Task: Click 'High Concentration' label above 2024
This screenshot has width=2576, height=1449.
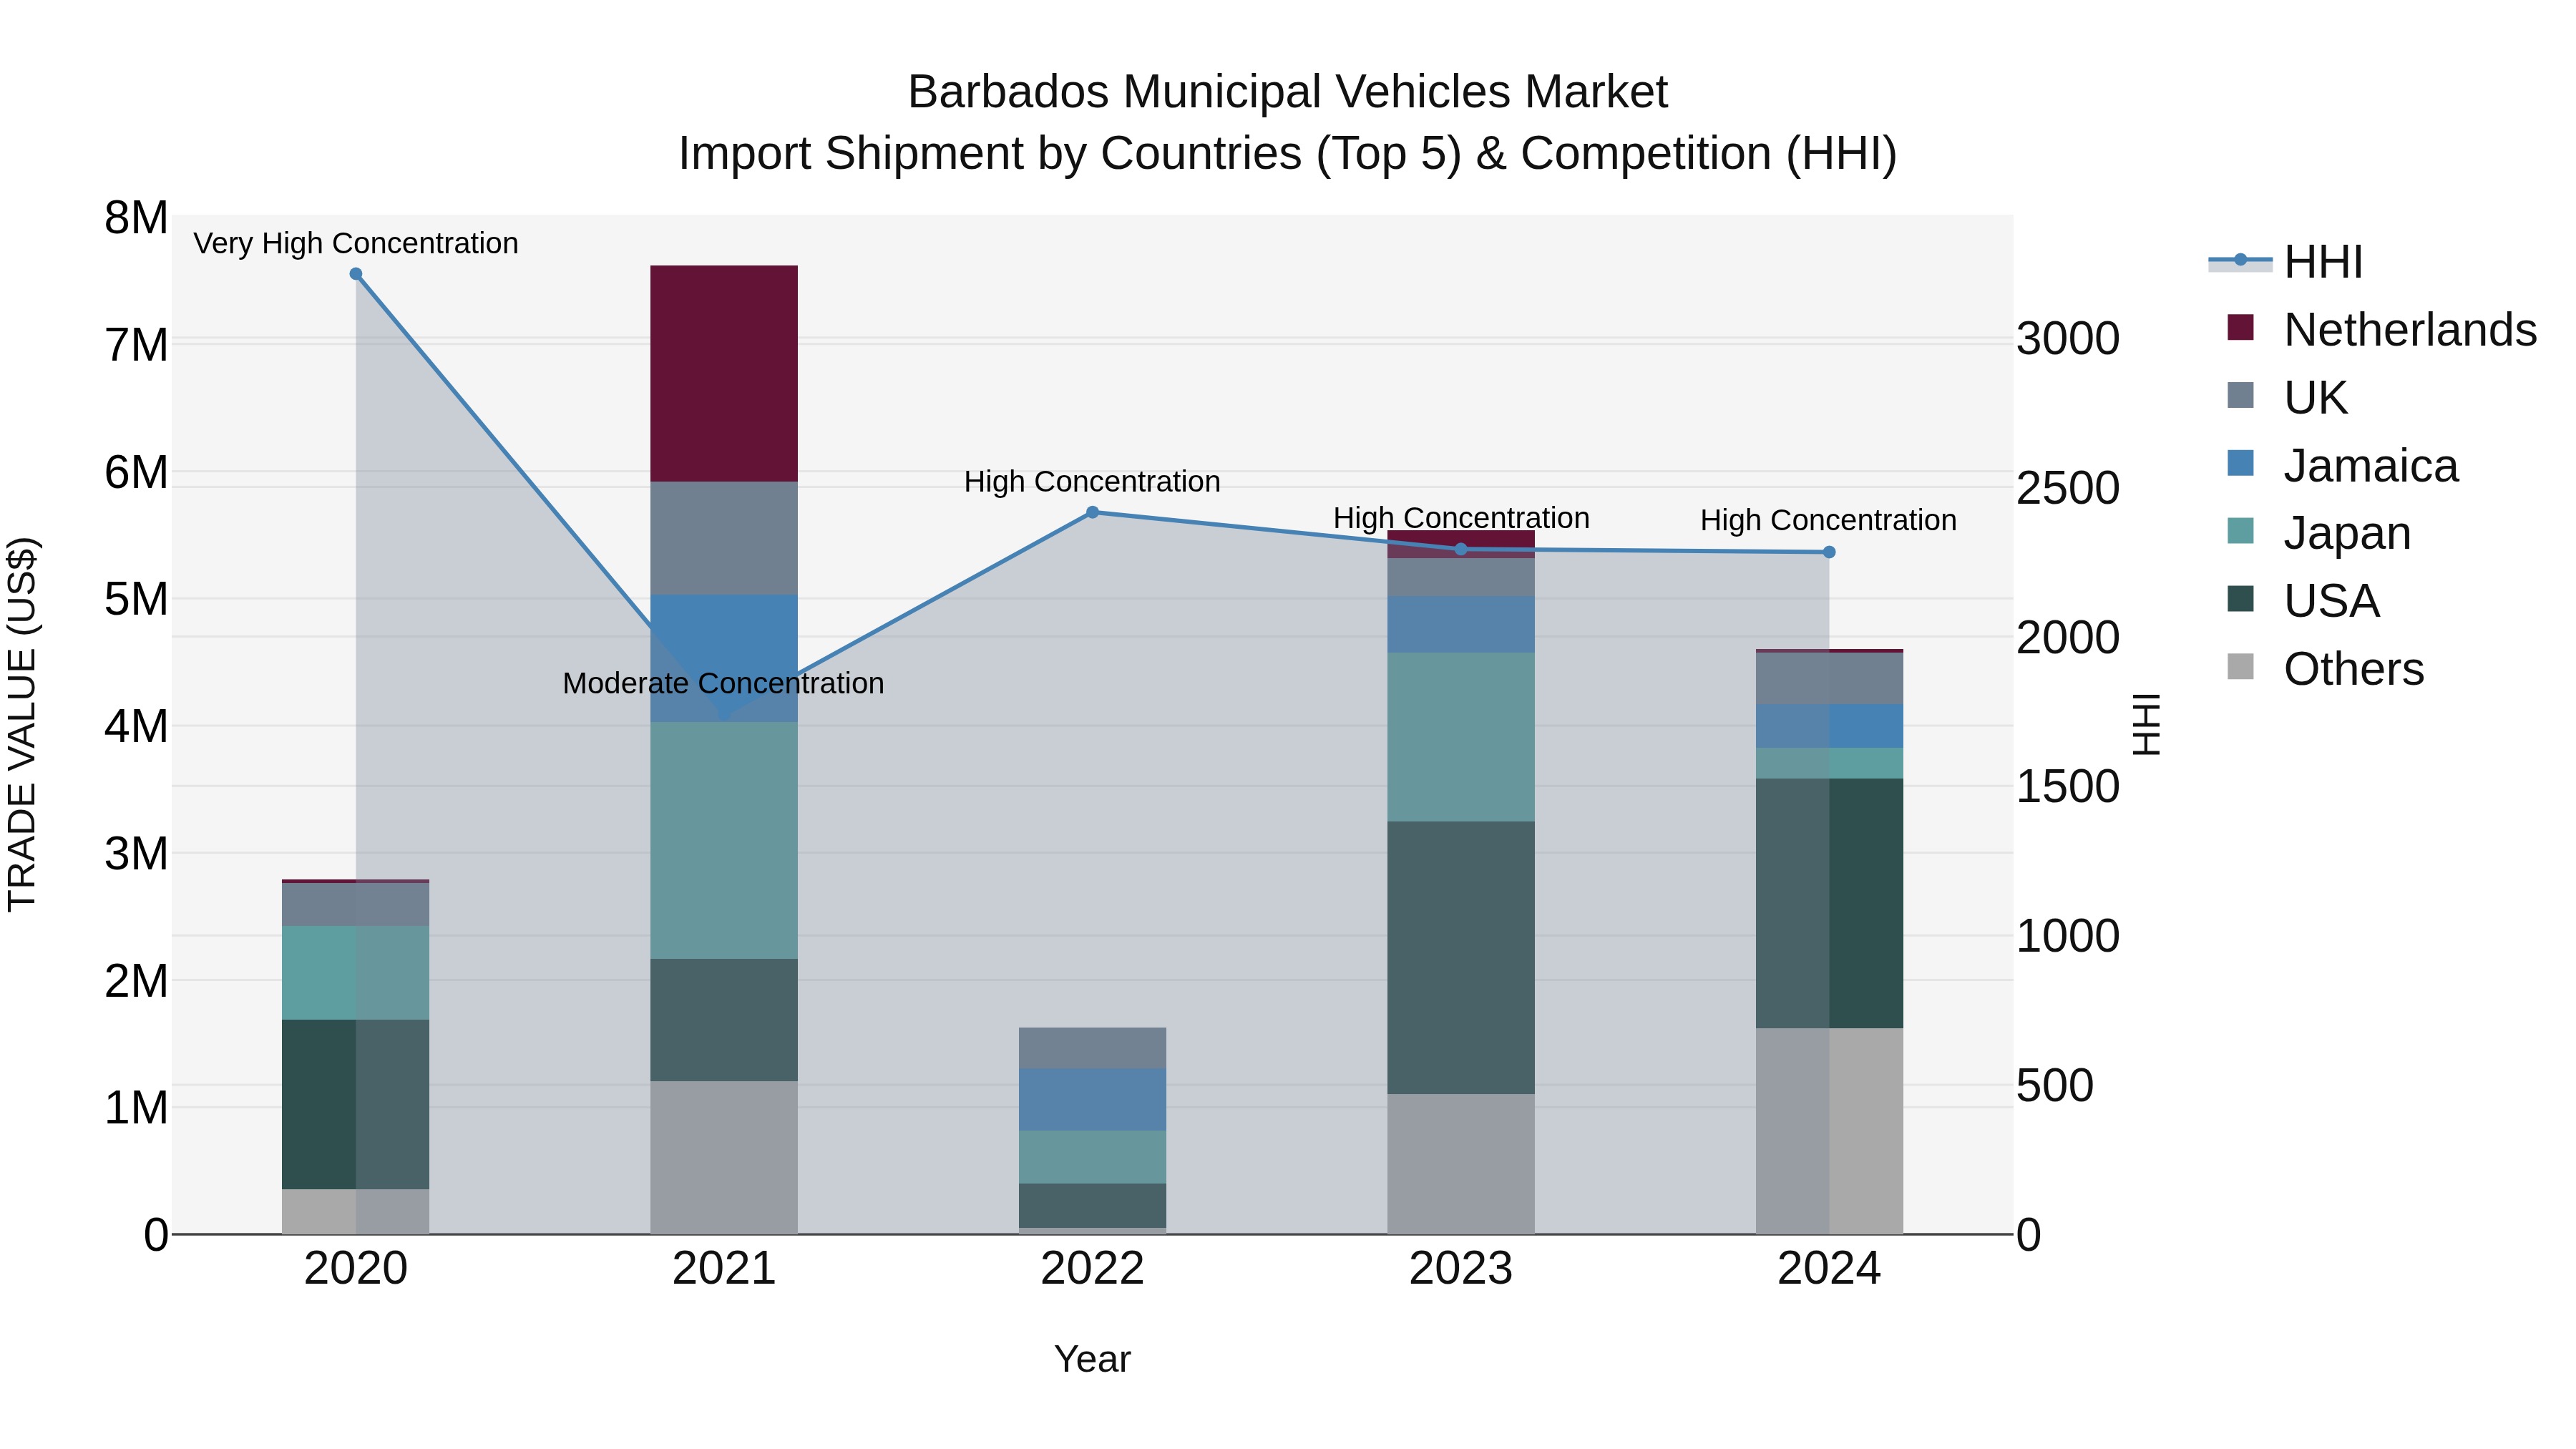Action: pyautogui.click(x=1828, y=520)
